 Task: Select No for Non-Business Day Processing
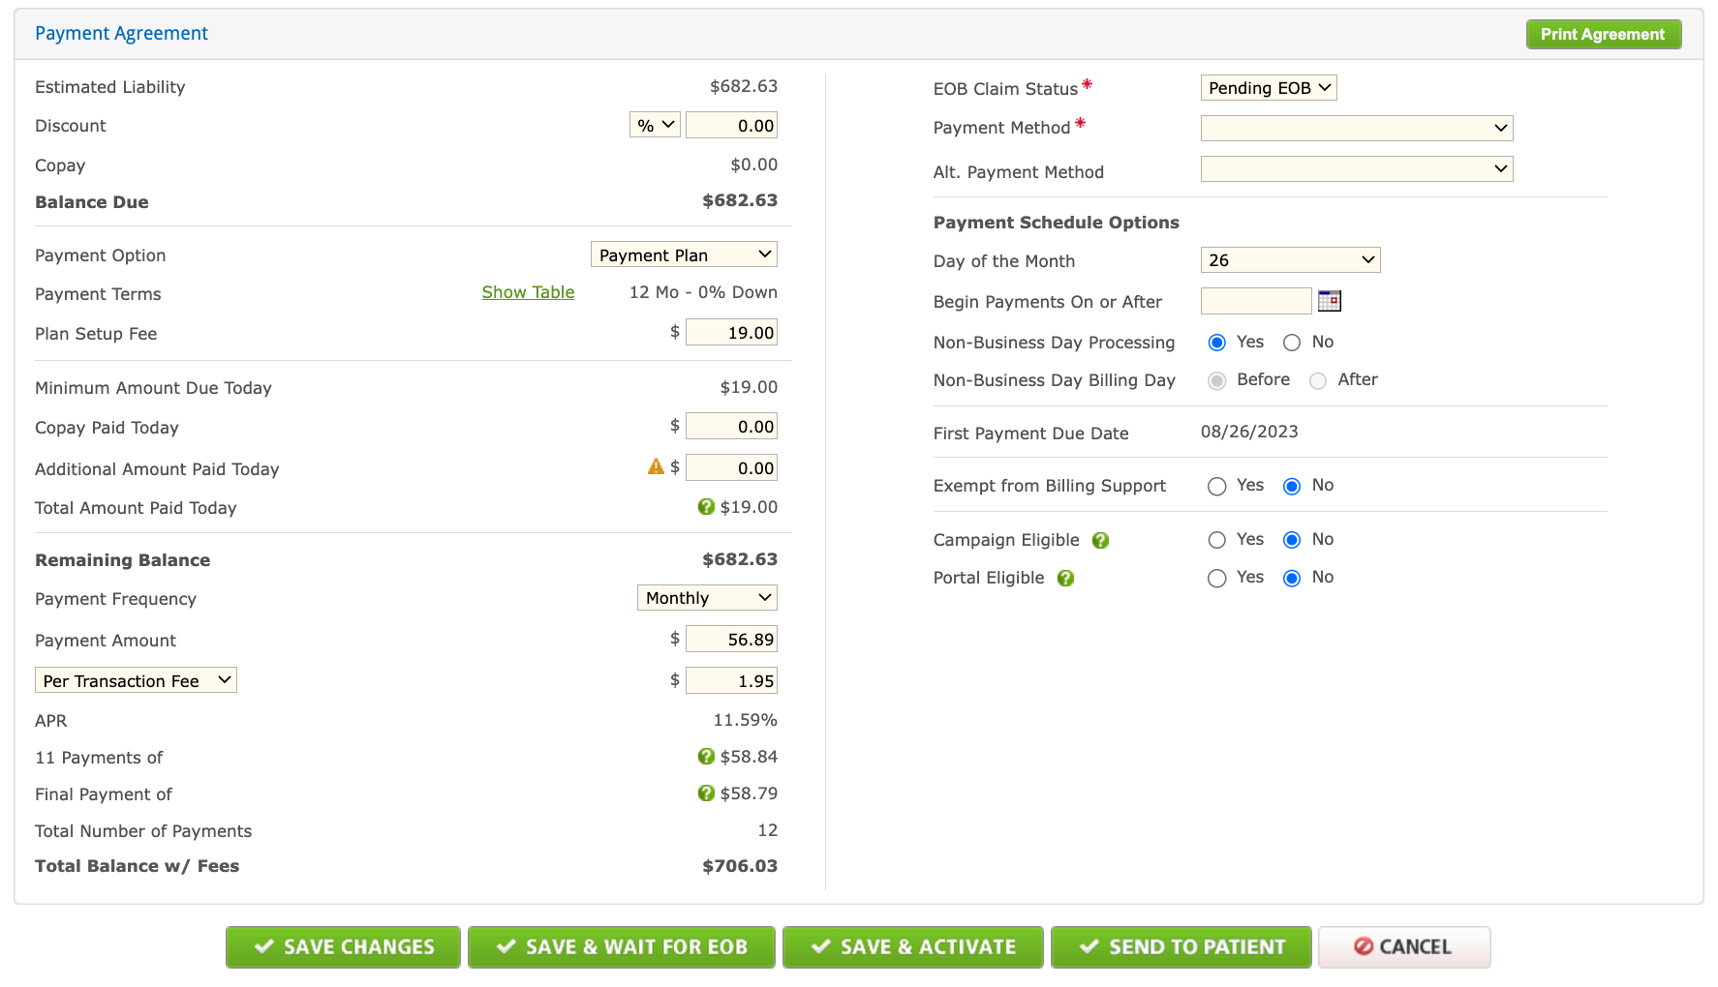(x=1292, y=343)
